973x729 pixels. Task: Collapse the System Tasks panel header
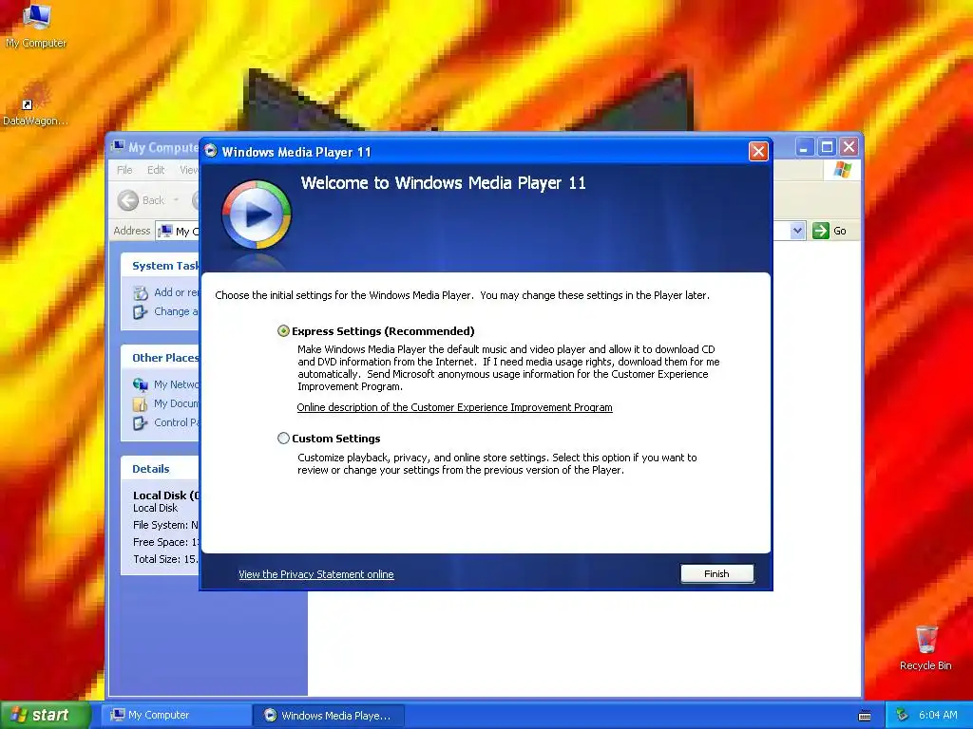coord(160,266)
